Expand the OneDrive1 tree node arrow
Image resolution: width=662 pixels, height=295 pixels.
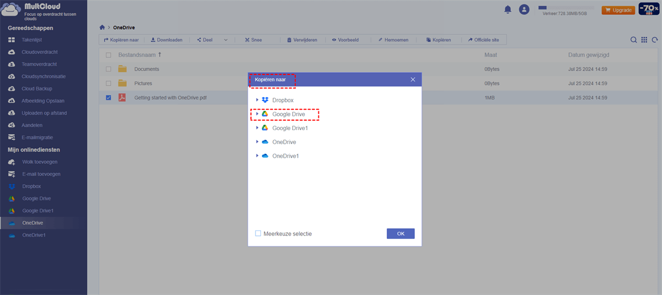pyautogui.click(x=257, y=156)
